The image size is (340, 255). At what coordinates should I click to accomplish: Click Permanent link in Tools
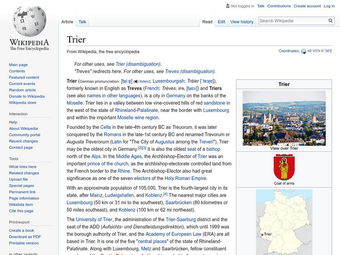pyautogui.click(x=22, y=192)
